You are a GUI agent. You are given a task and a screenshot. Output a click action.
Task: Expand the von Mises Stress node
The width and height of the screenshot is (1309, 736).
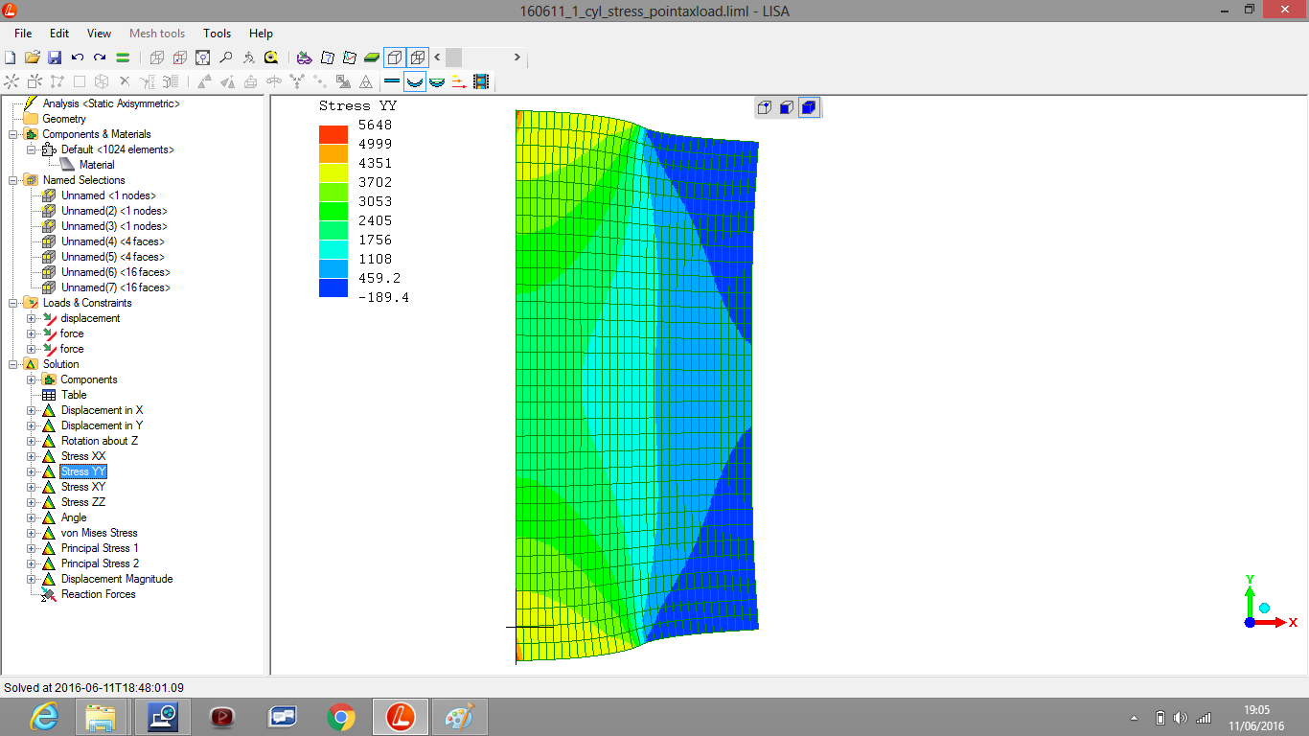click(x=31, y=533)
